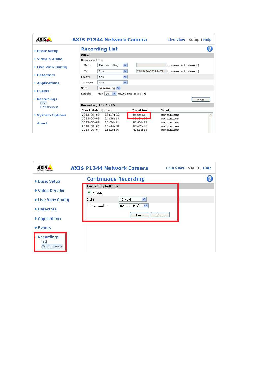Open Sort dropdown showing Descending
262x370 pixels.
(109, 88)
